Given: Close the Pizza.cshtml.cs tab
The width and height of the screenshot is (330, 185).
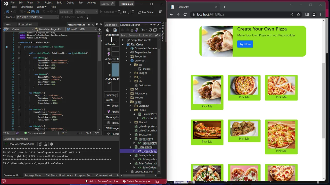Looking at the screenshot, I should tap(93, 25).
